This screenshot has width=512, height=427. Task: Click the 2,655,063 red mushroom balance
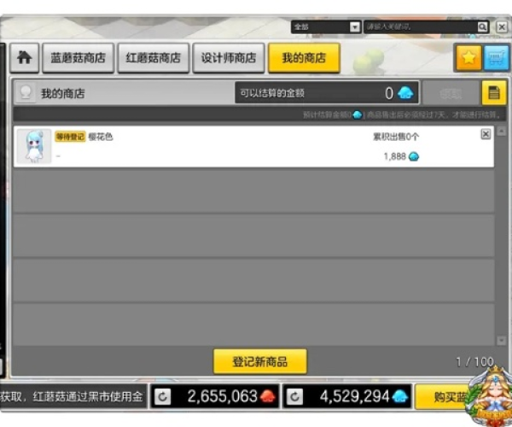223,396
